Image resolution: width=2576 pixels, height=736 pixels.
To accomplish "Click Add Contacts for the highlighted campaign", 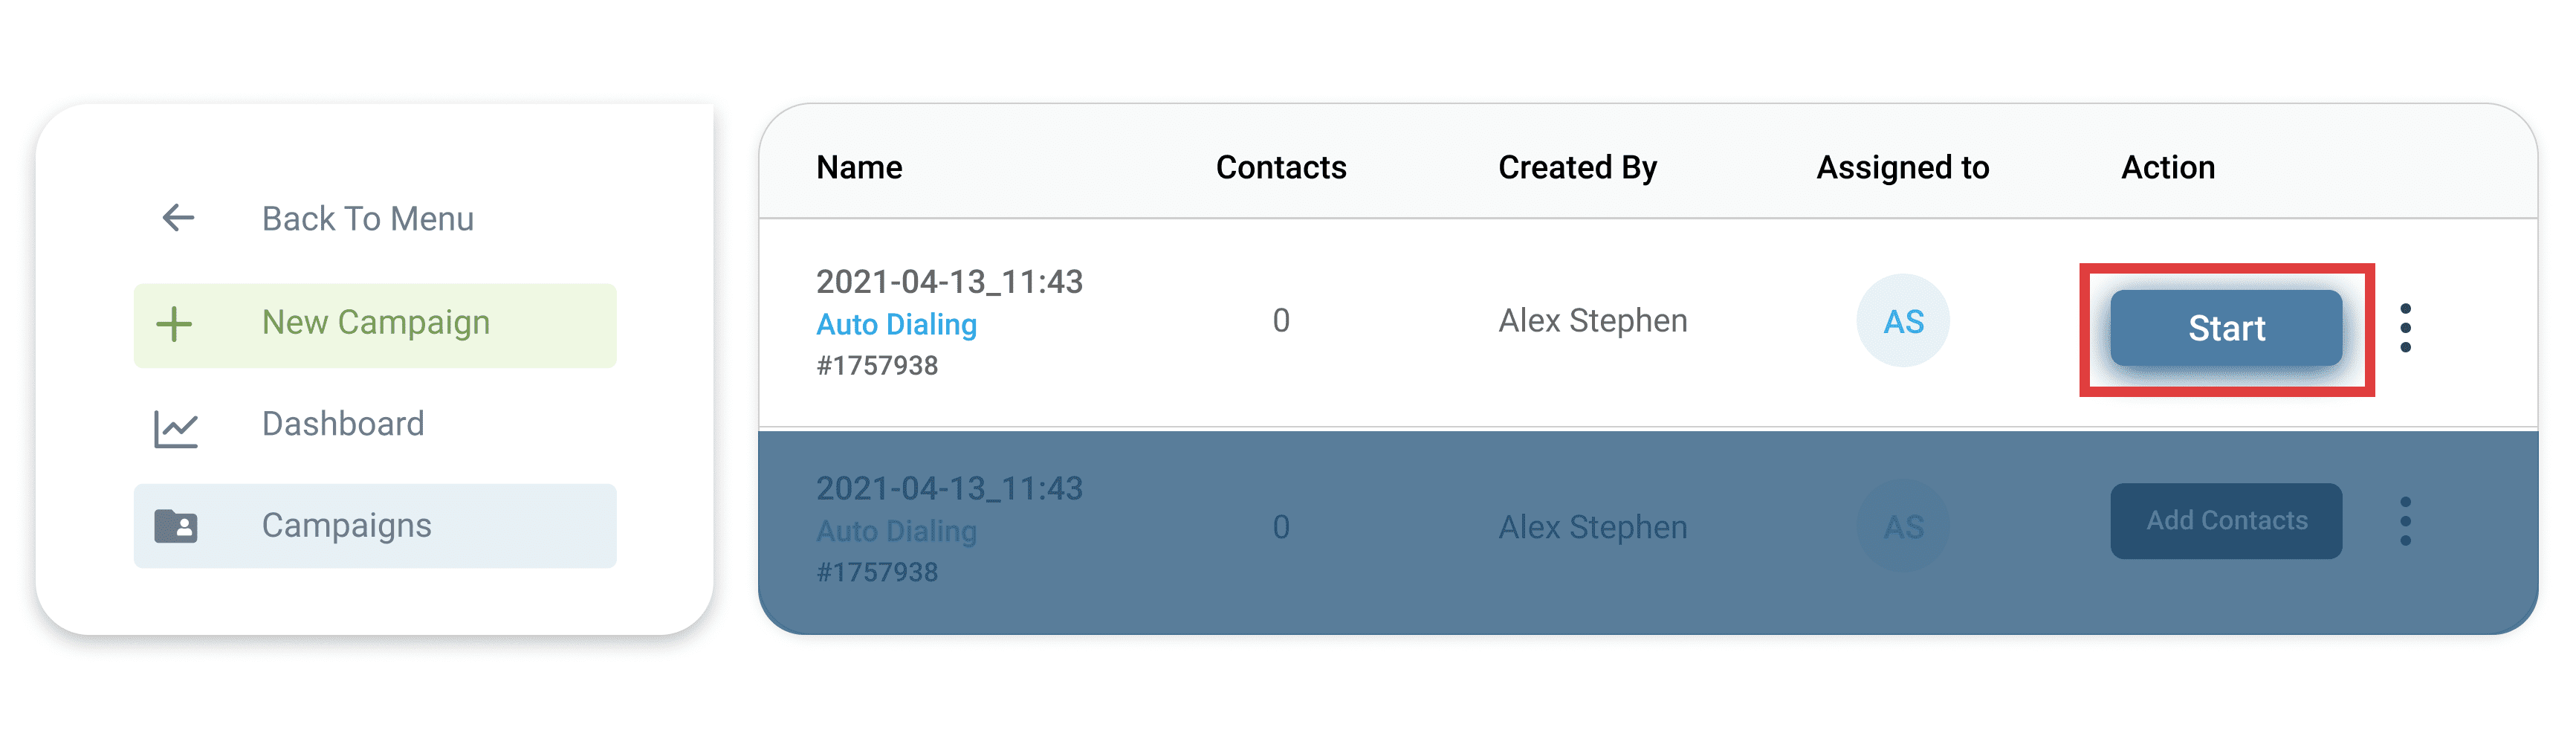I will coord(2226,520).
